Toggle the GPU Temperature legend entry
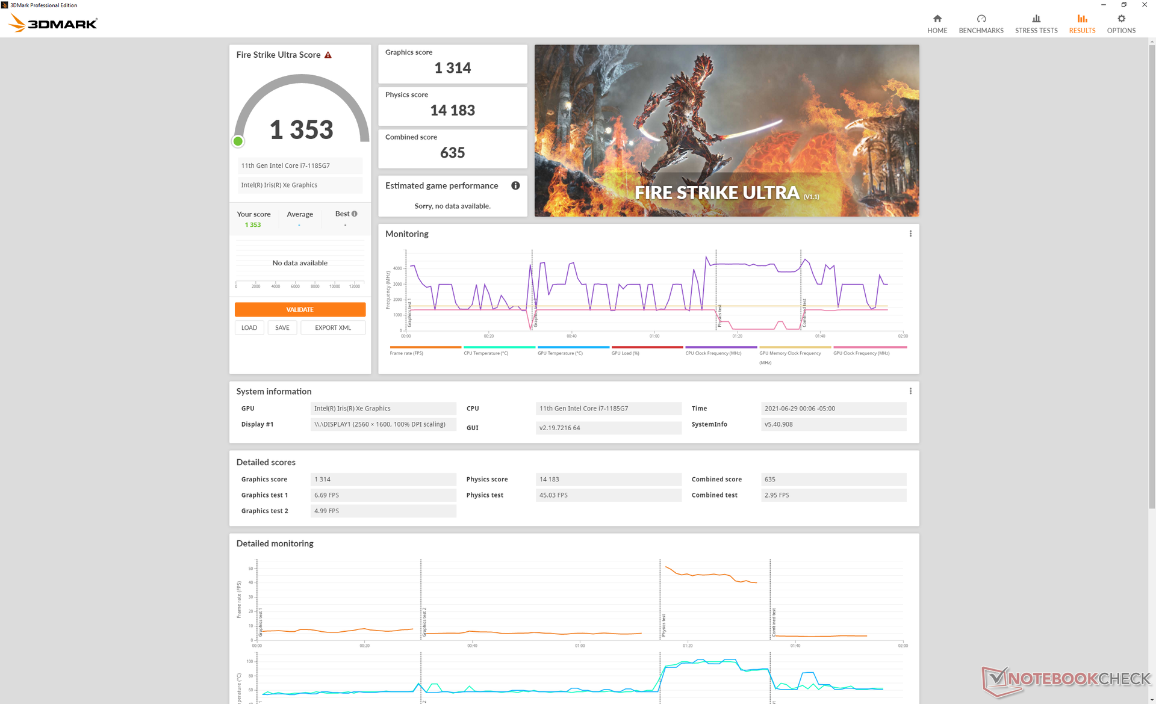The width and height of the screenshot is (1156, 704). point(573,351)
